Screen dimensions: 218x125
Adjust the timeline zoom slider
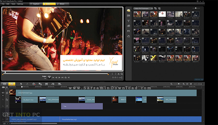click(x=179, y=84)
